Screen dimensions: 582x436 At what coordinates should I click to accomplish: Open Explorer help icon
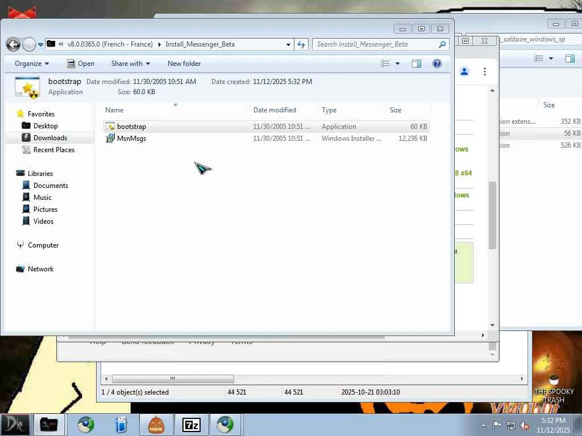pyautogui.click(x=437, y=64)
